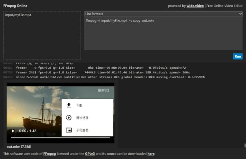Click the Netflix logo on video preview
The width and height of the screenshot is (246, 159).
[104, 90]
